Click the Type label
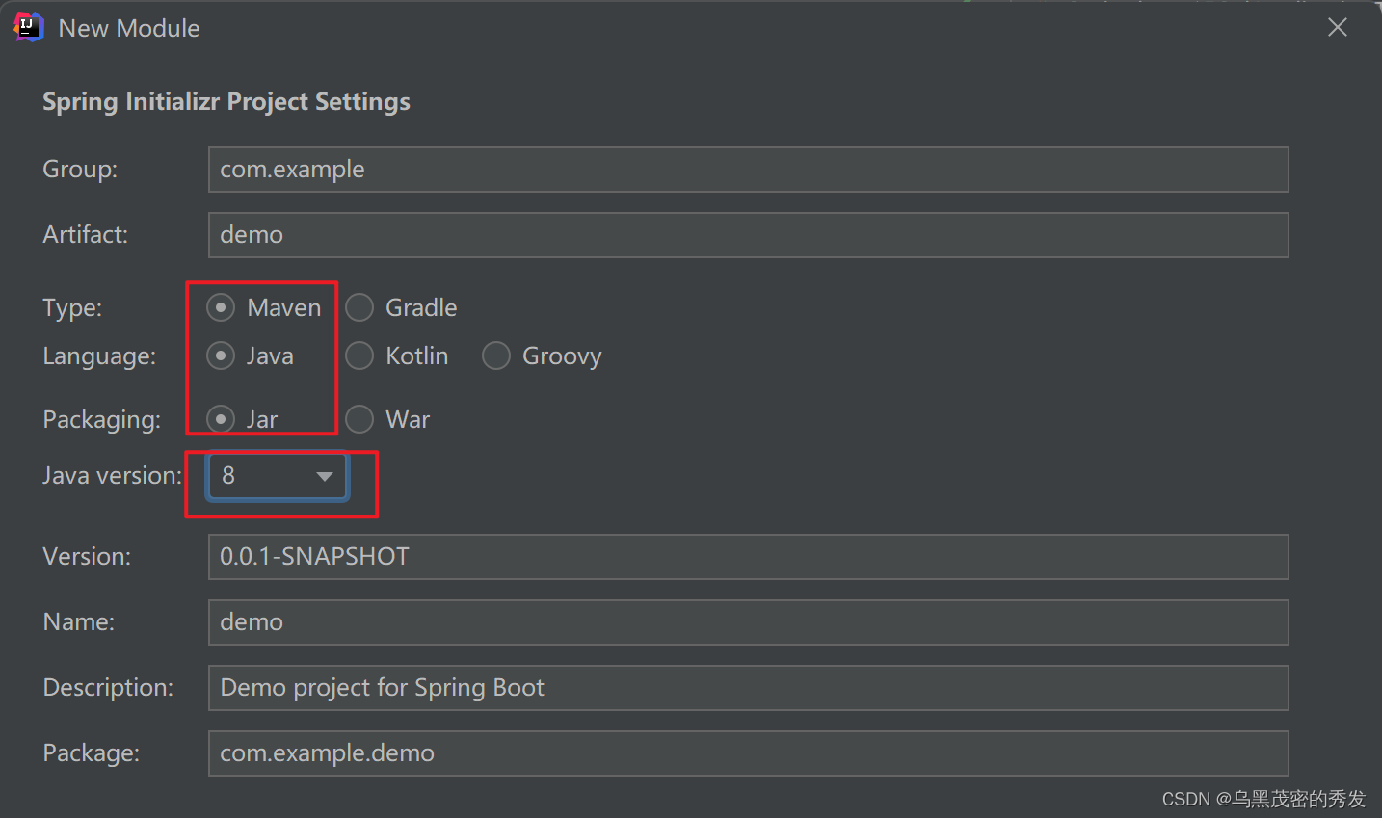The width and height of the screenshot is (1382, 818). pos(72,308)
